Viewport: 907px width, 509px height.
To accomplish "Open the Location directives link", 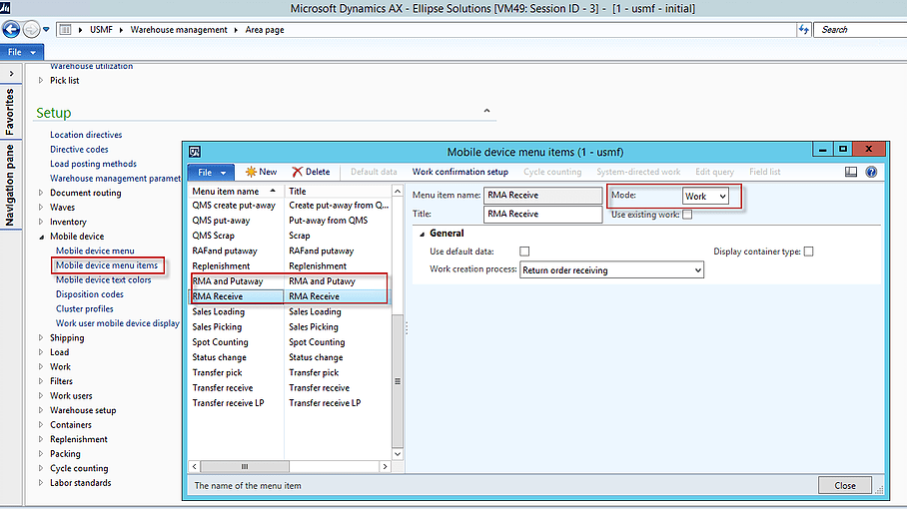I will click(x=86, y=135).
